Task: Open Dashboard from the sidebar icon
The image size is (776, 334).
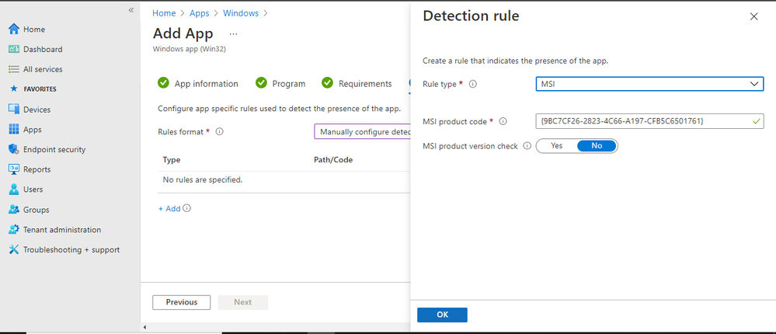Action: [x=13, y=49]
